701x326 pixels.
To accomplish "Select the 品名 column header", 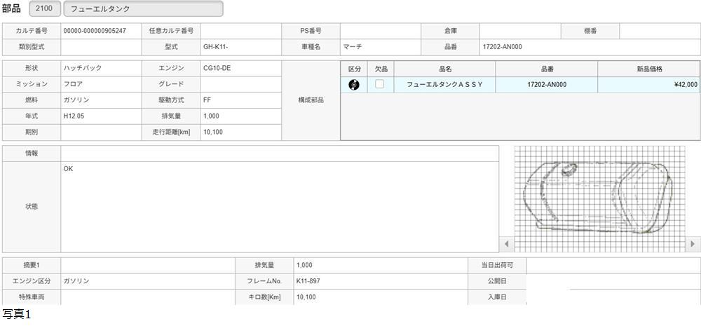I will [x=445, y=69].
